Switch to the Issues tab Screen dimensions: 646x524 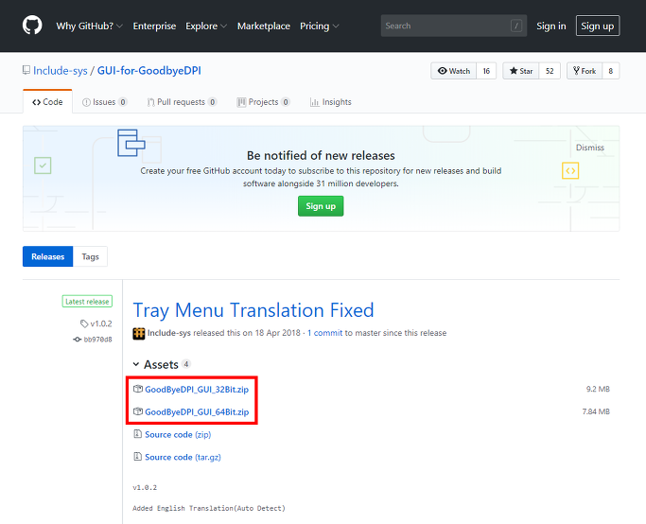click(104, 102)
